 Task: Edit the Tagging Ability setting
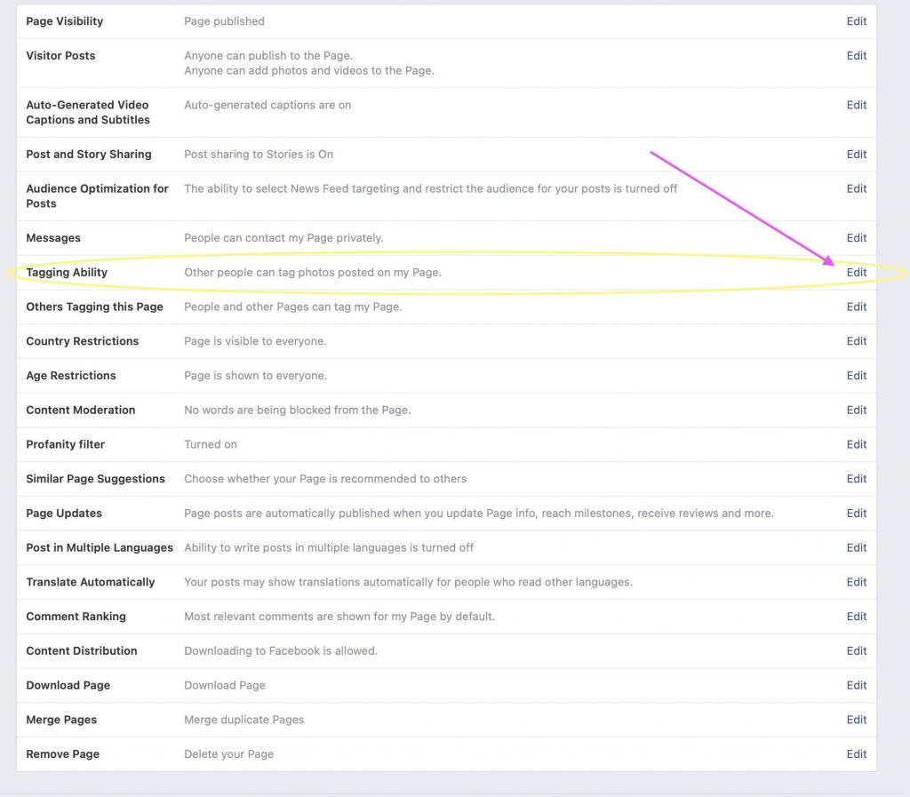856,273
